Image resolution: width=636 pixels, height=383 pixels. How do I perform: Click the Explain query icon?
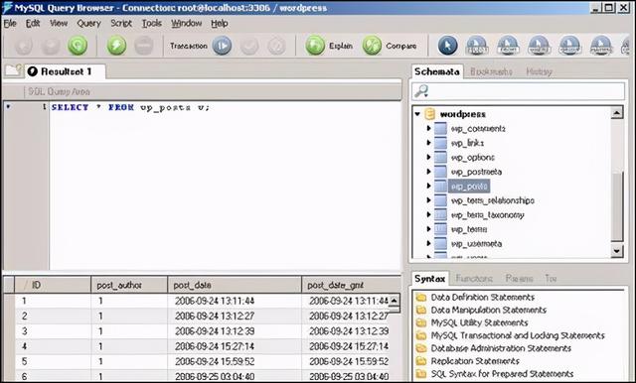(315, 46)
